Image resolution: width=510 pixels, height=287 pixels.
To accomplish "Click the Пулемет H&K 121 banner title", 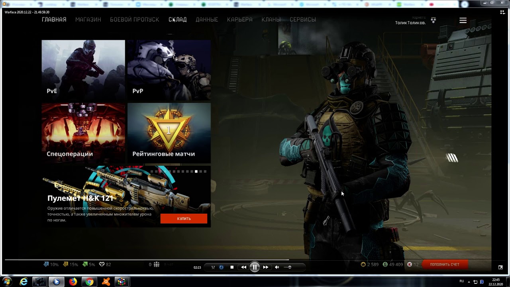I will [x=80, y=198].
